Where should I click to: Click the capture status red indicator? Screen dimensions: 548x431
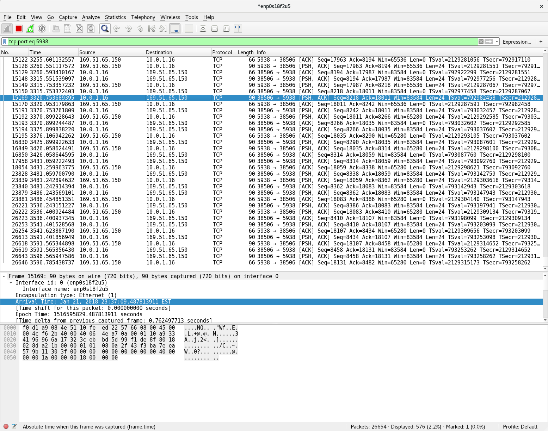[6, 426]
